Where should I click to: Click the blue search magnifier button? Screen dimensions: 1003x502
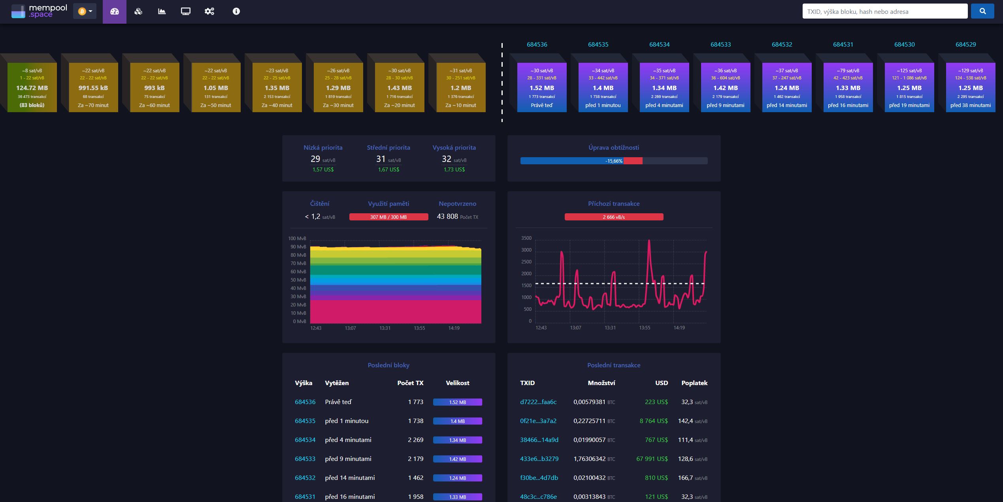click(982, 11)
